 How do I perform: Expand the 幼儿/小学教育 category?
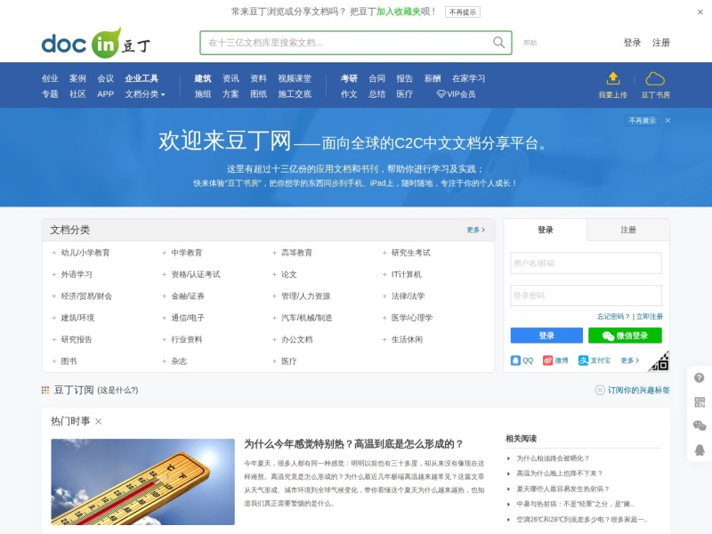(x=54, y=253)
